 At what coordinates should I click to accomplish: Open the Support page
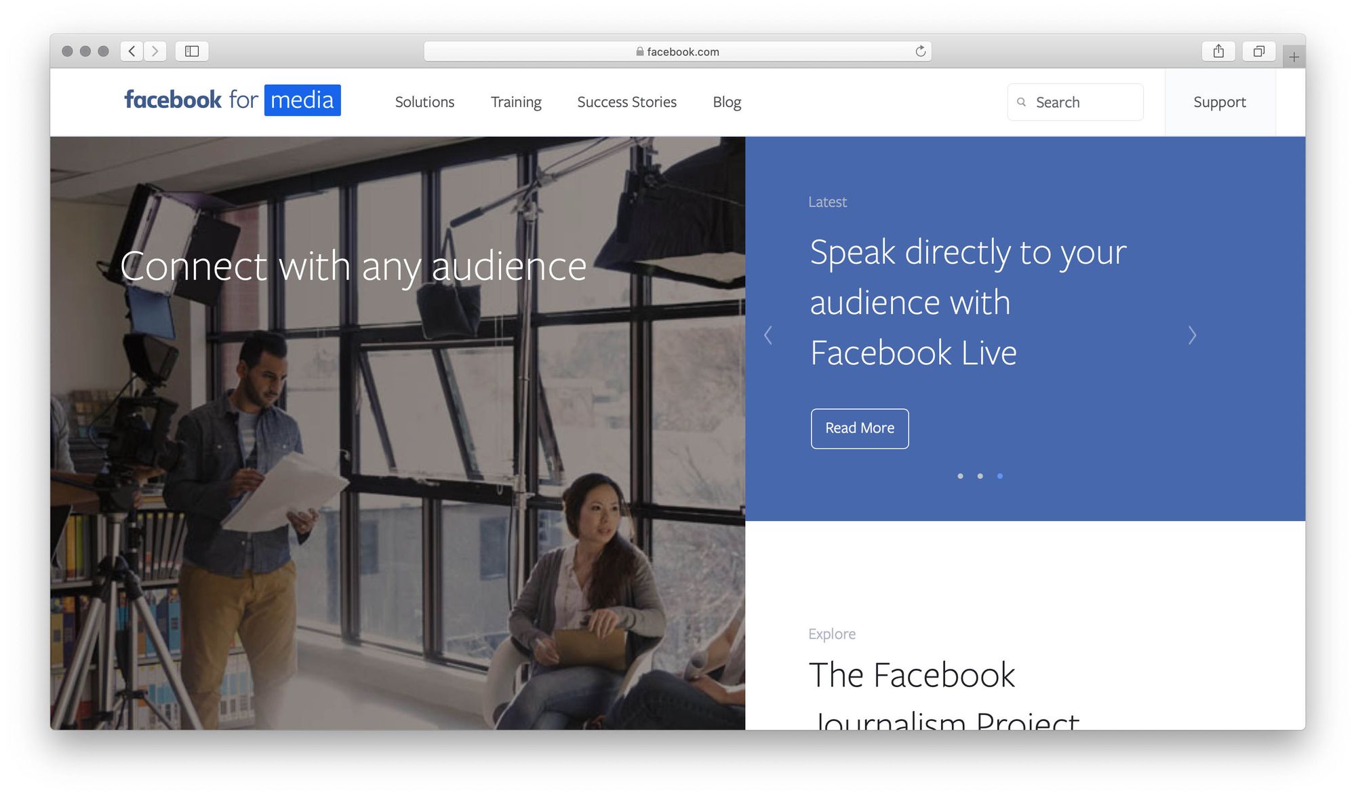pyautogui.click(x=1220, y=102)
